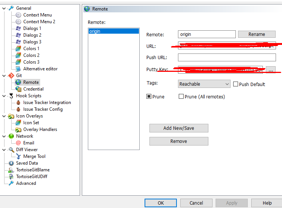Click the Remote name input field
The height and width of the screenshot is (208, 282).
point(207,34)
